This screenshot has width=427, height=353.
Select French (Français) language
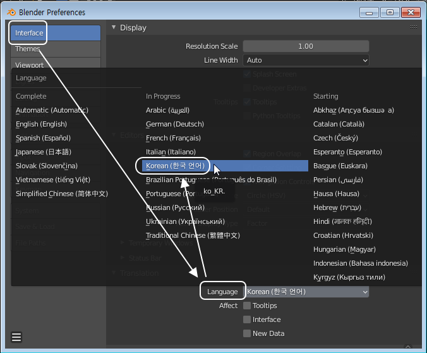173,138
